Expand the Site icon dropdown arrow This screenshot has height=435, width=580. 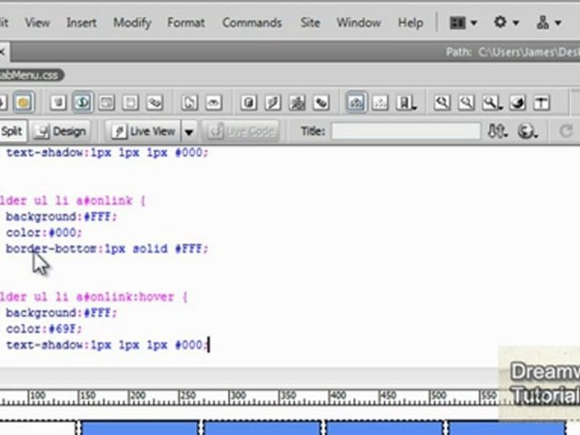click(x=558, y=24)
